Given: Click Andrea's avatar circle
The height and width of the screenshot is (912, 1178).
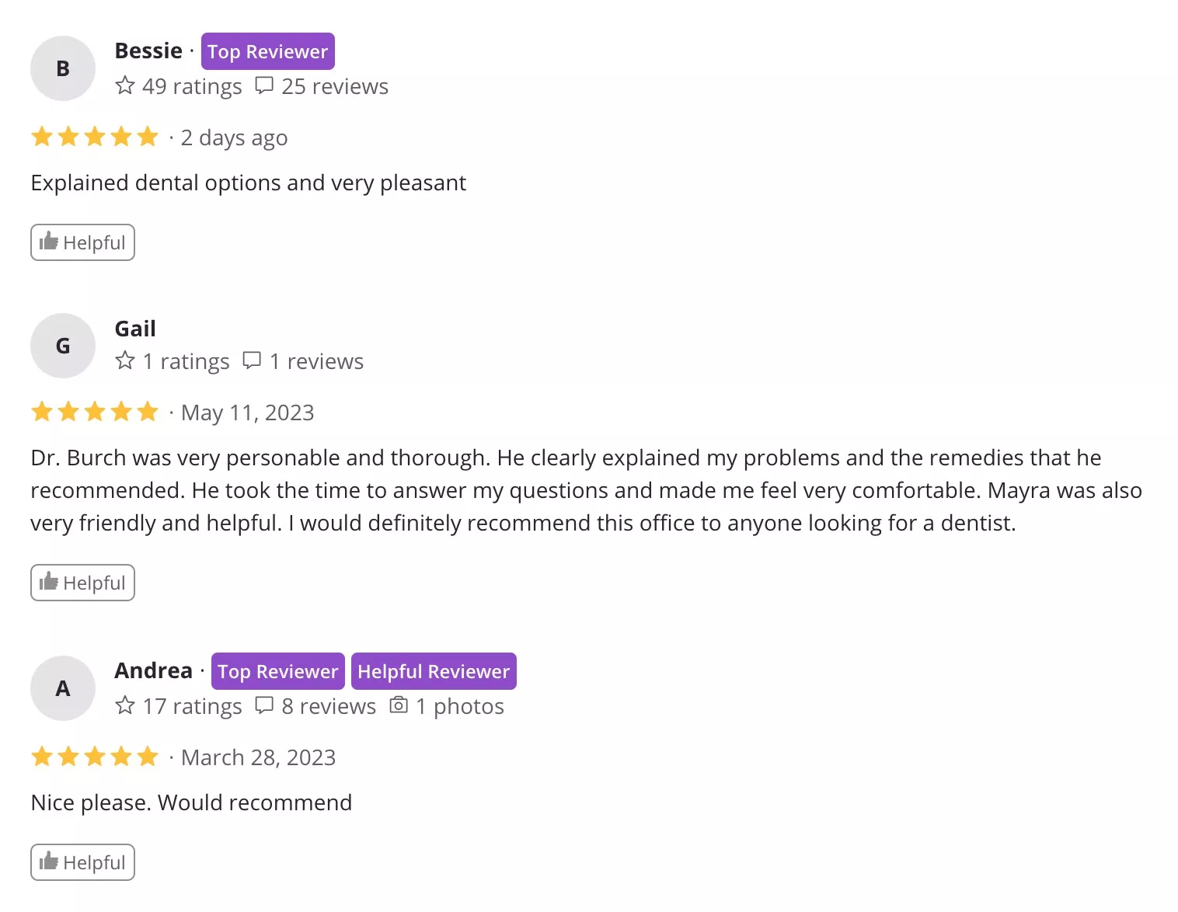Looking at the screenshot, I should coord(63,688).
